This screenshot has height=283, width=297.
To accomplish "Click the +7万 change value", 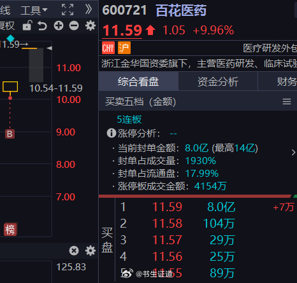I will (284, 207).
